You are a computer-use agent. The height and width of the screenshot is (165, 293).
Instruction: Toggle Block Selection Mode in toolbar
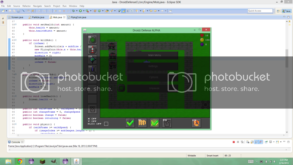128,11
